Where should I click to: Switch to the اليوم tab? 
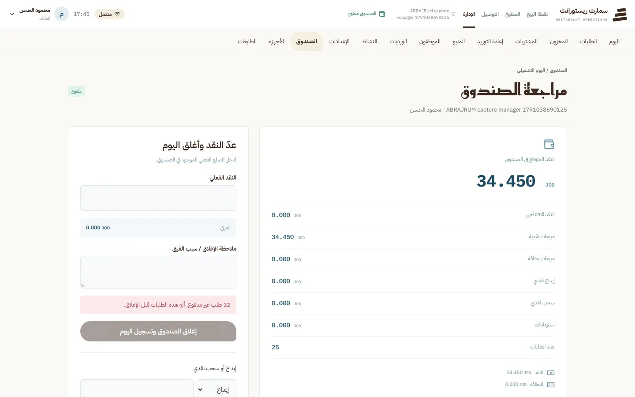(614, 41)
